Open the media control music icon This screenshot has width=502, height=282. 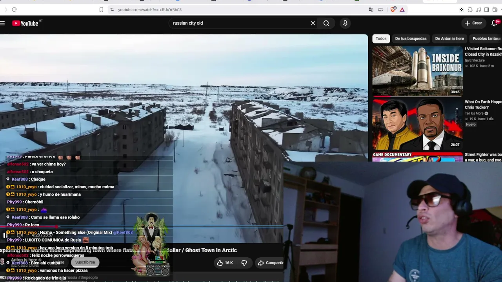[478, 9]
